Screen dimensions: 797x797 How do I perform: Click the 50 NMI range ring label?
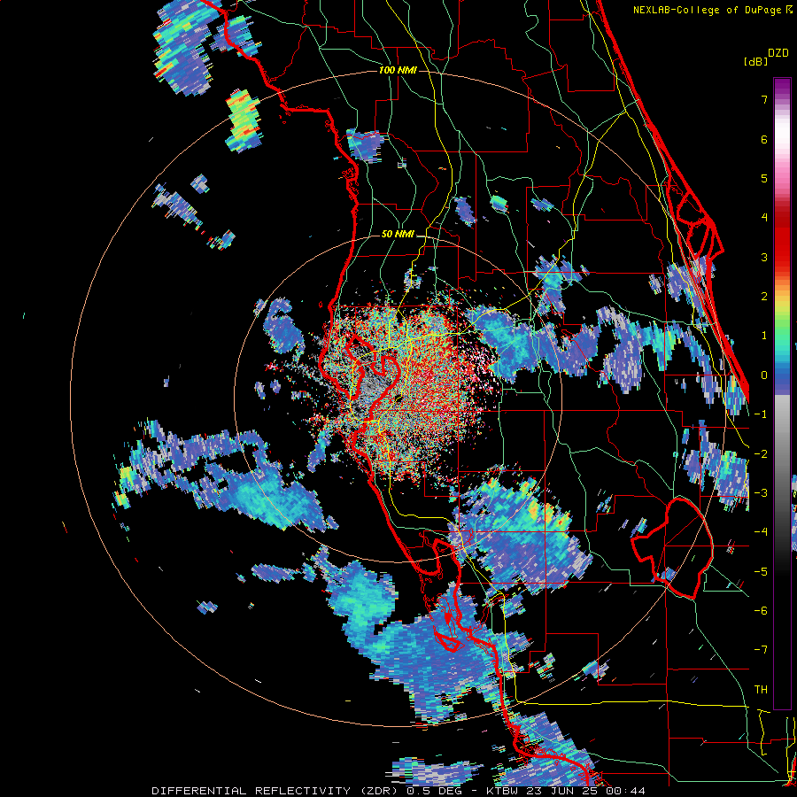[398, 235]
